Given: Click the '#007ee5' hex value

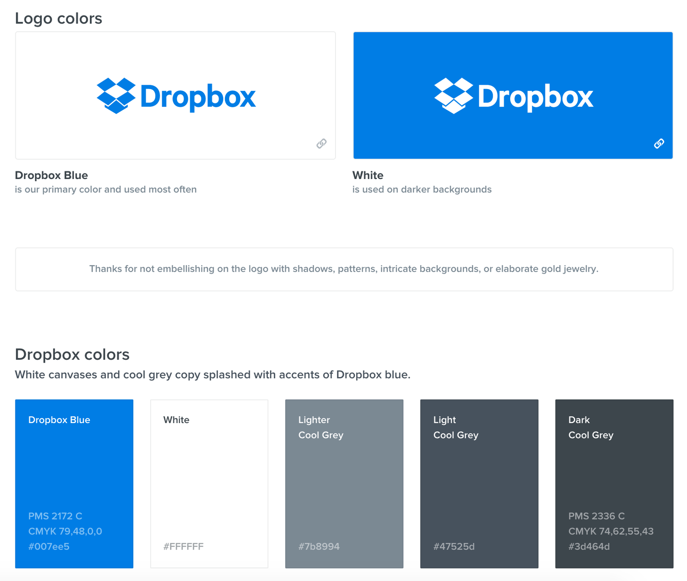Looking at the screenshot, I should [x=49, y=547].
